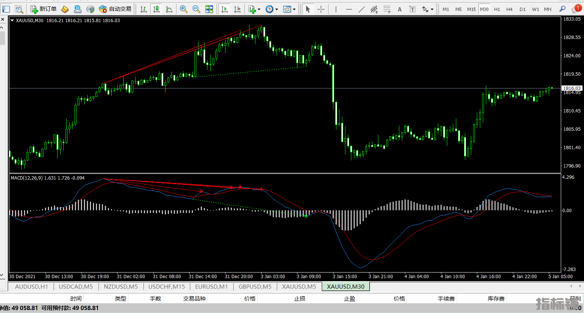
Task: Switch to the AUDUSD,H1 chart tab
Action: [x=31, y=287]
